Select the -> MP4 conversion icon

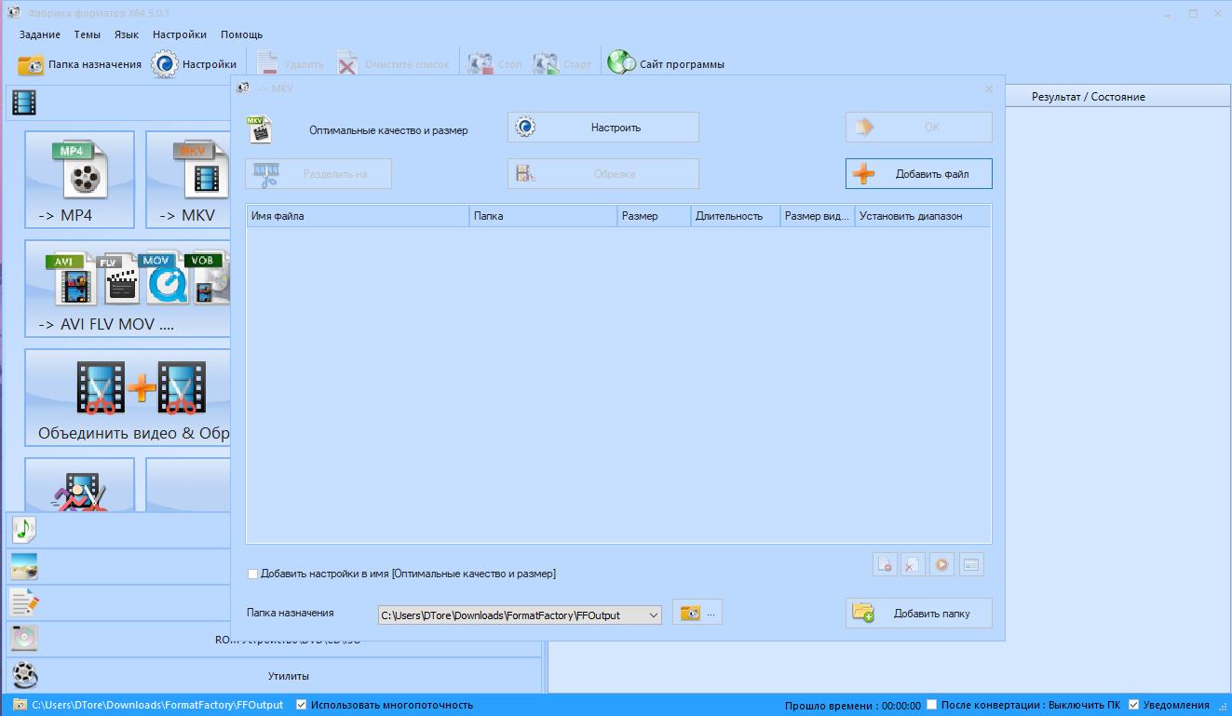pyautogui.click(x=79, y=179)
